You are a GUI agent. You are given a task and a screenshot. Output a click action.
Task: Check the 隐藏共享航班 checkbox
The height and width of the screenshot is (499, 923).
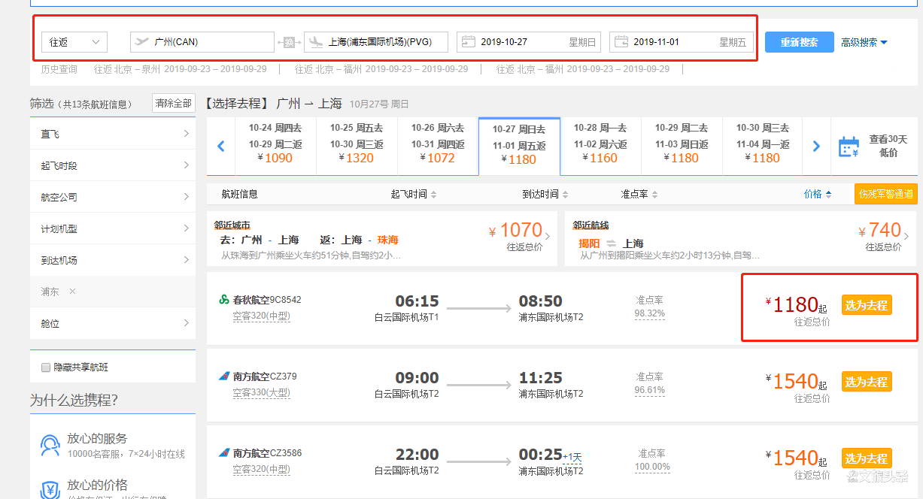click(46, 367)
